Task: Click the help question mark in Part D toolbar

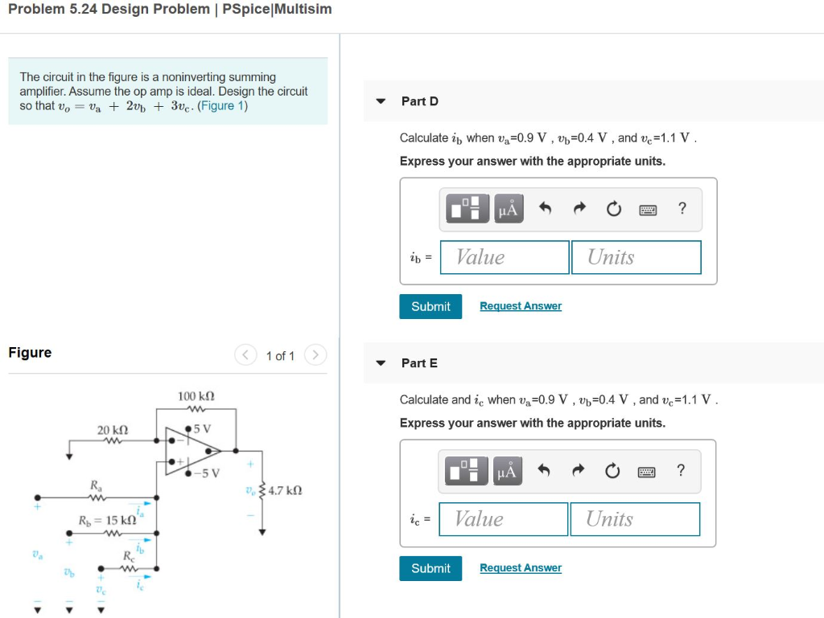Action: tap(682, 208)
